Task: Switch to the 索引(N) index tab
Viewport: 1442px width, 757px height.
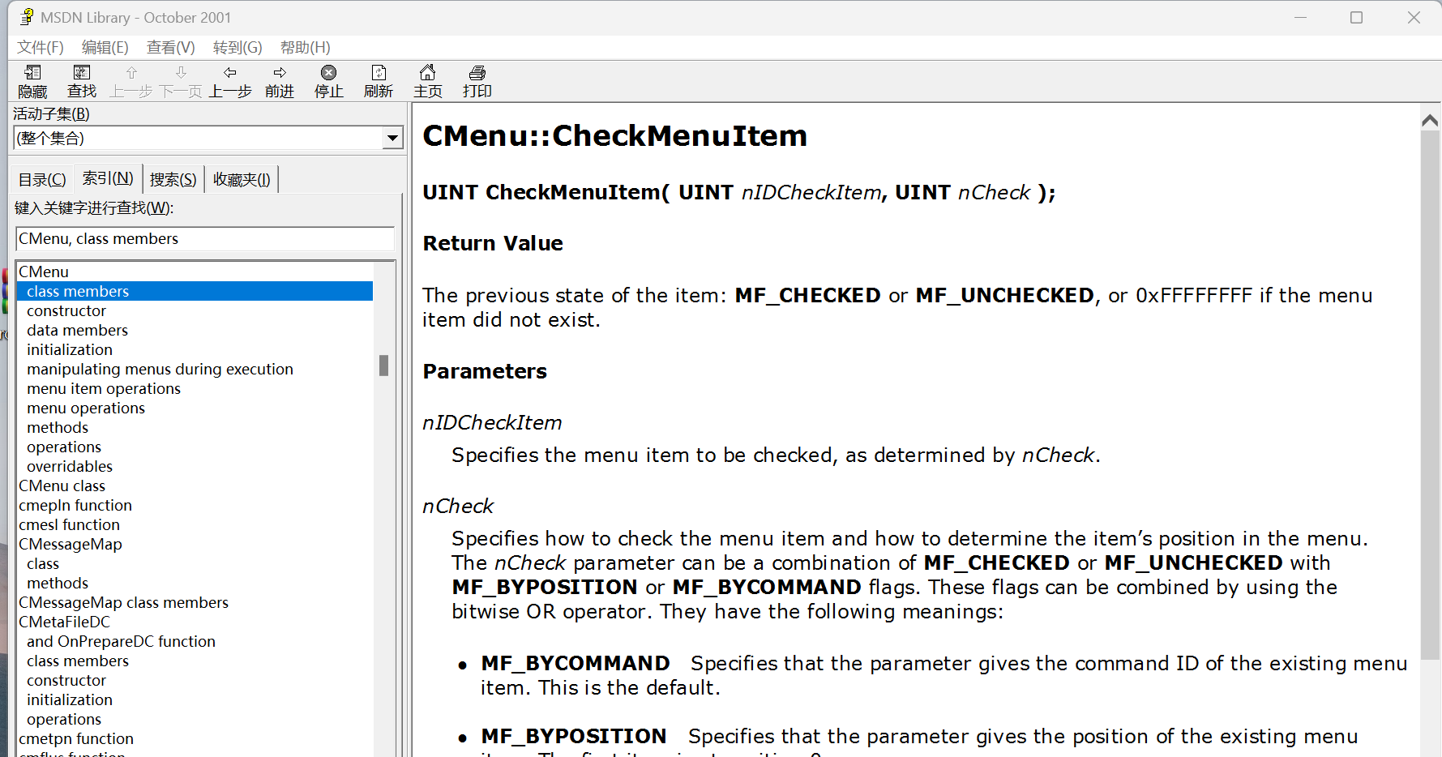Action: click(x=108, y=177)
